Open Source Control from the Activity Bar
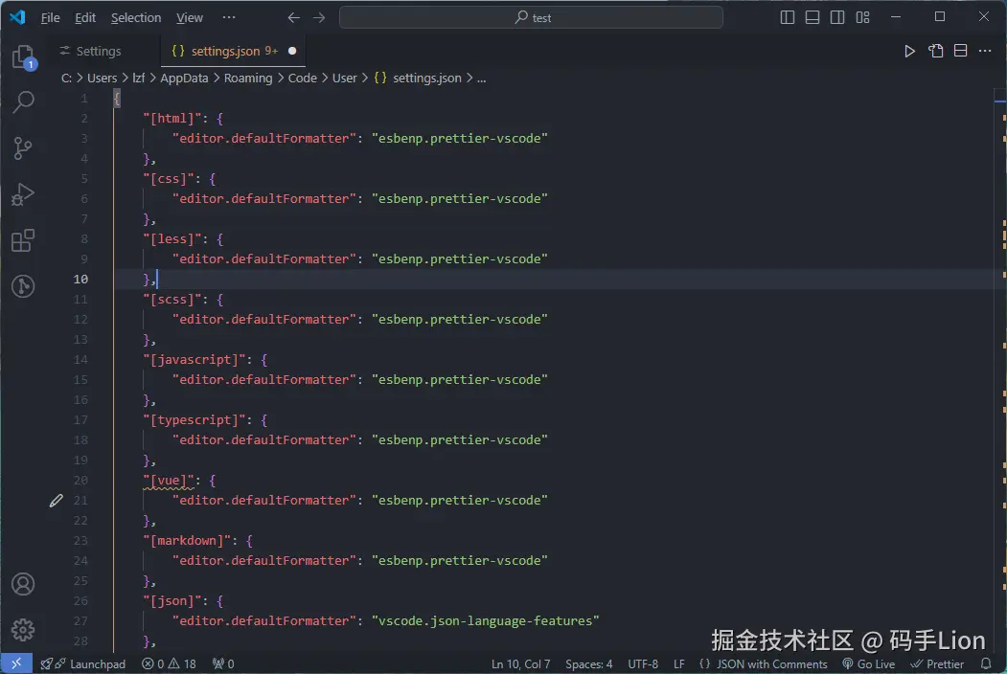Image resolution: width=1007 pixels, height=674 pixels. point(23,148)
